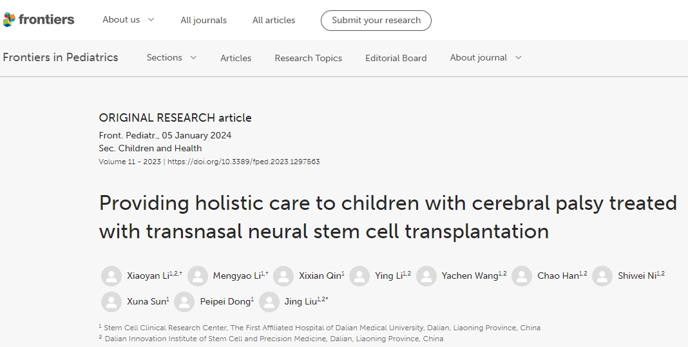Image resolution: width=688 pixels, height=347 pixels.
Task: Click Yachen Wang's profile avatar
Action: pos(426,276)
